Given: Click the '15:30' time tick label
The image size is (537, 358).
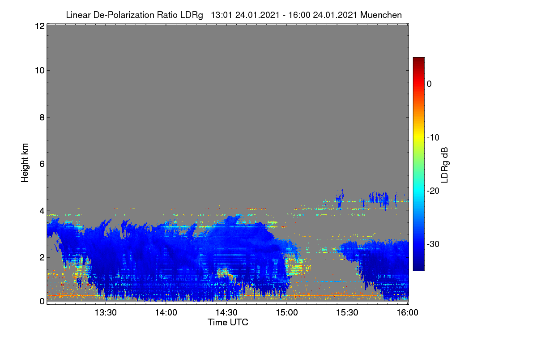Looking at the screenshot, I should 347,313.
